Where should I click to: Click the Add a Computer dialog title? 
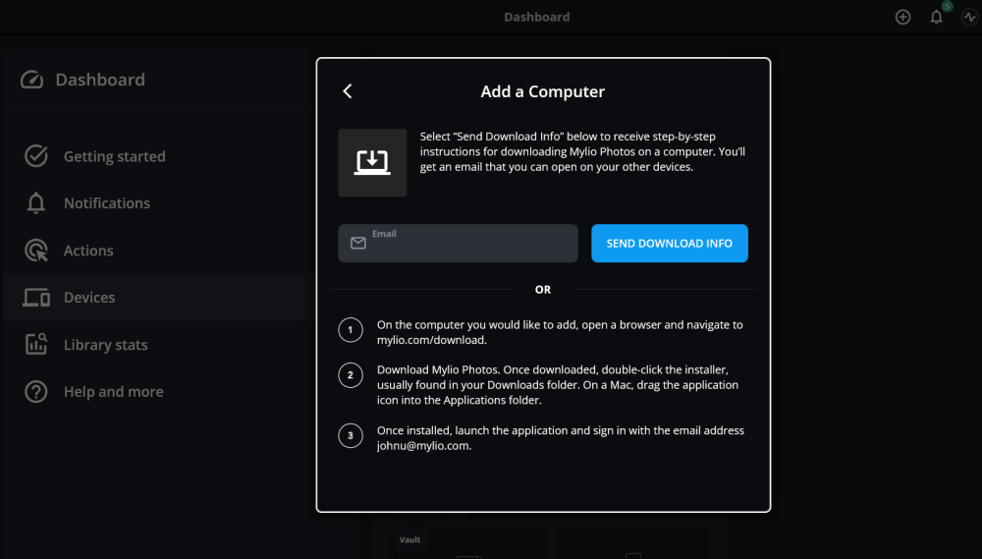point(542,91)
